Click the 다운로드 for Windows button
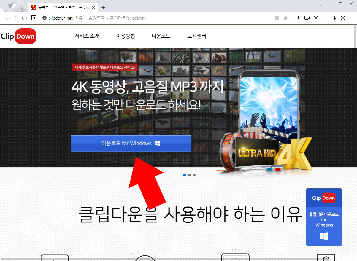Screen dimensions: 357x261 [x=131, y=143]
